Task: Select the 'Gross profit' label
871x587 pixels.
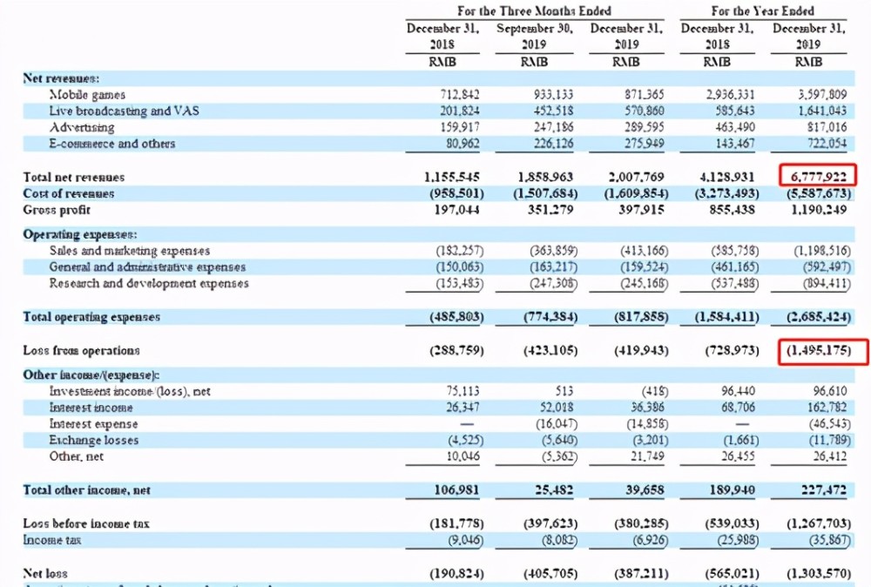Action: (x=56, y=210)
